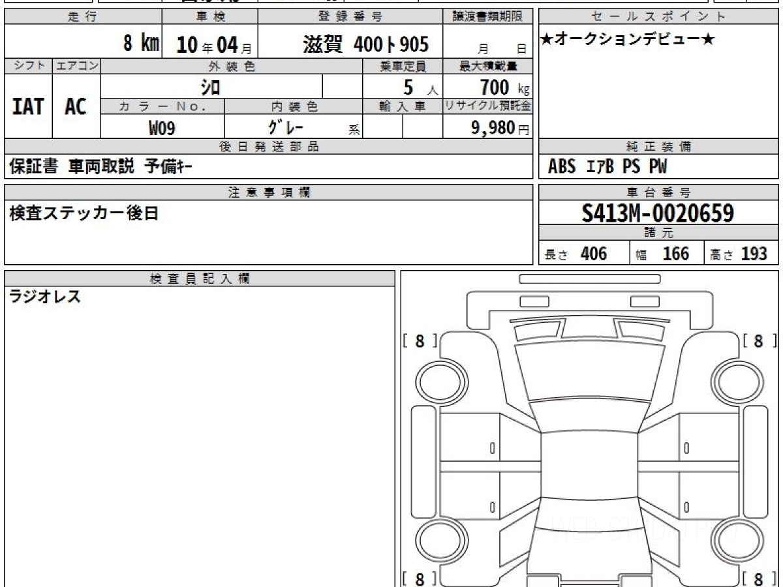Select the recycle deposit amount 9,980円

(500, 128)
